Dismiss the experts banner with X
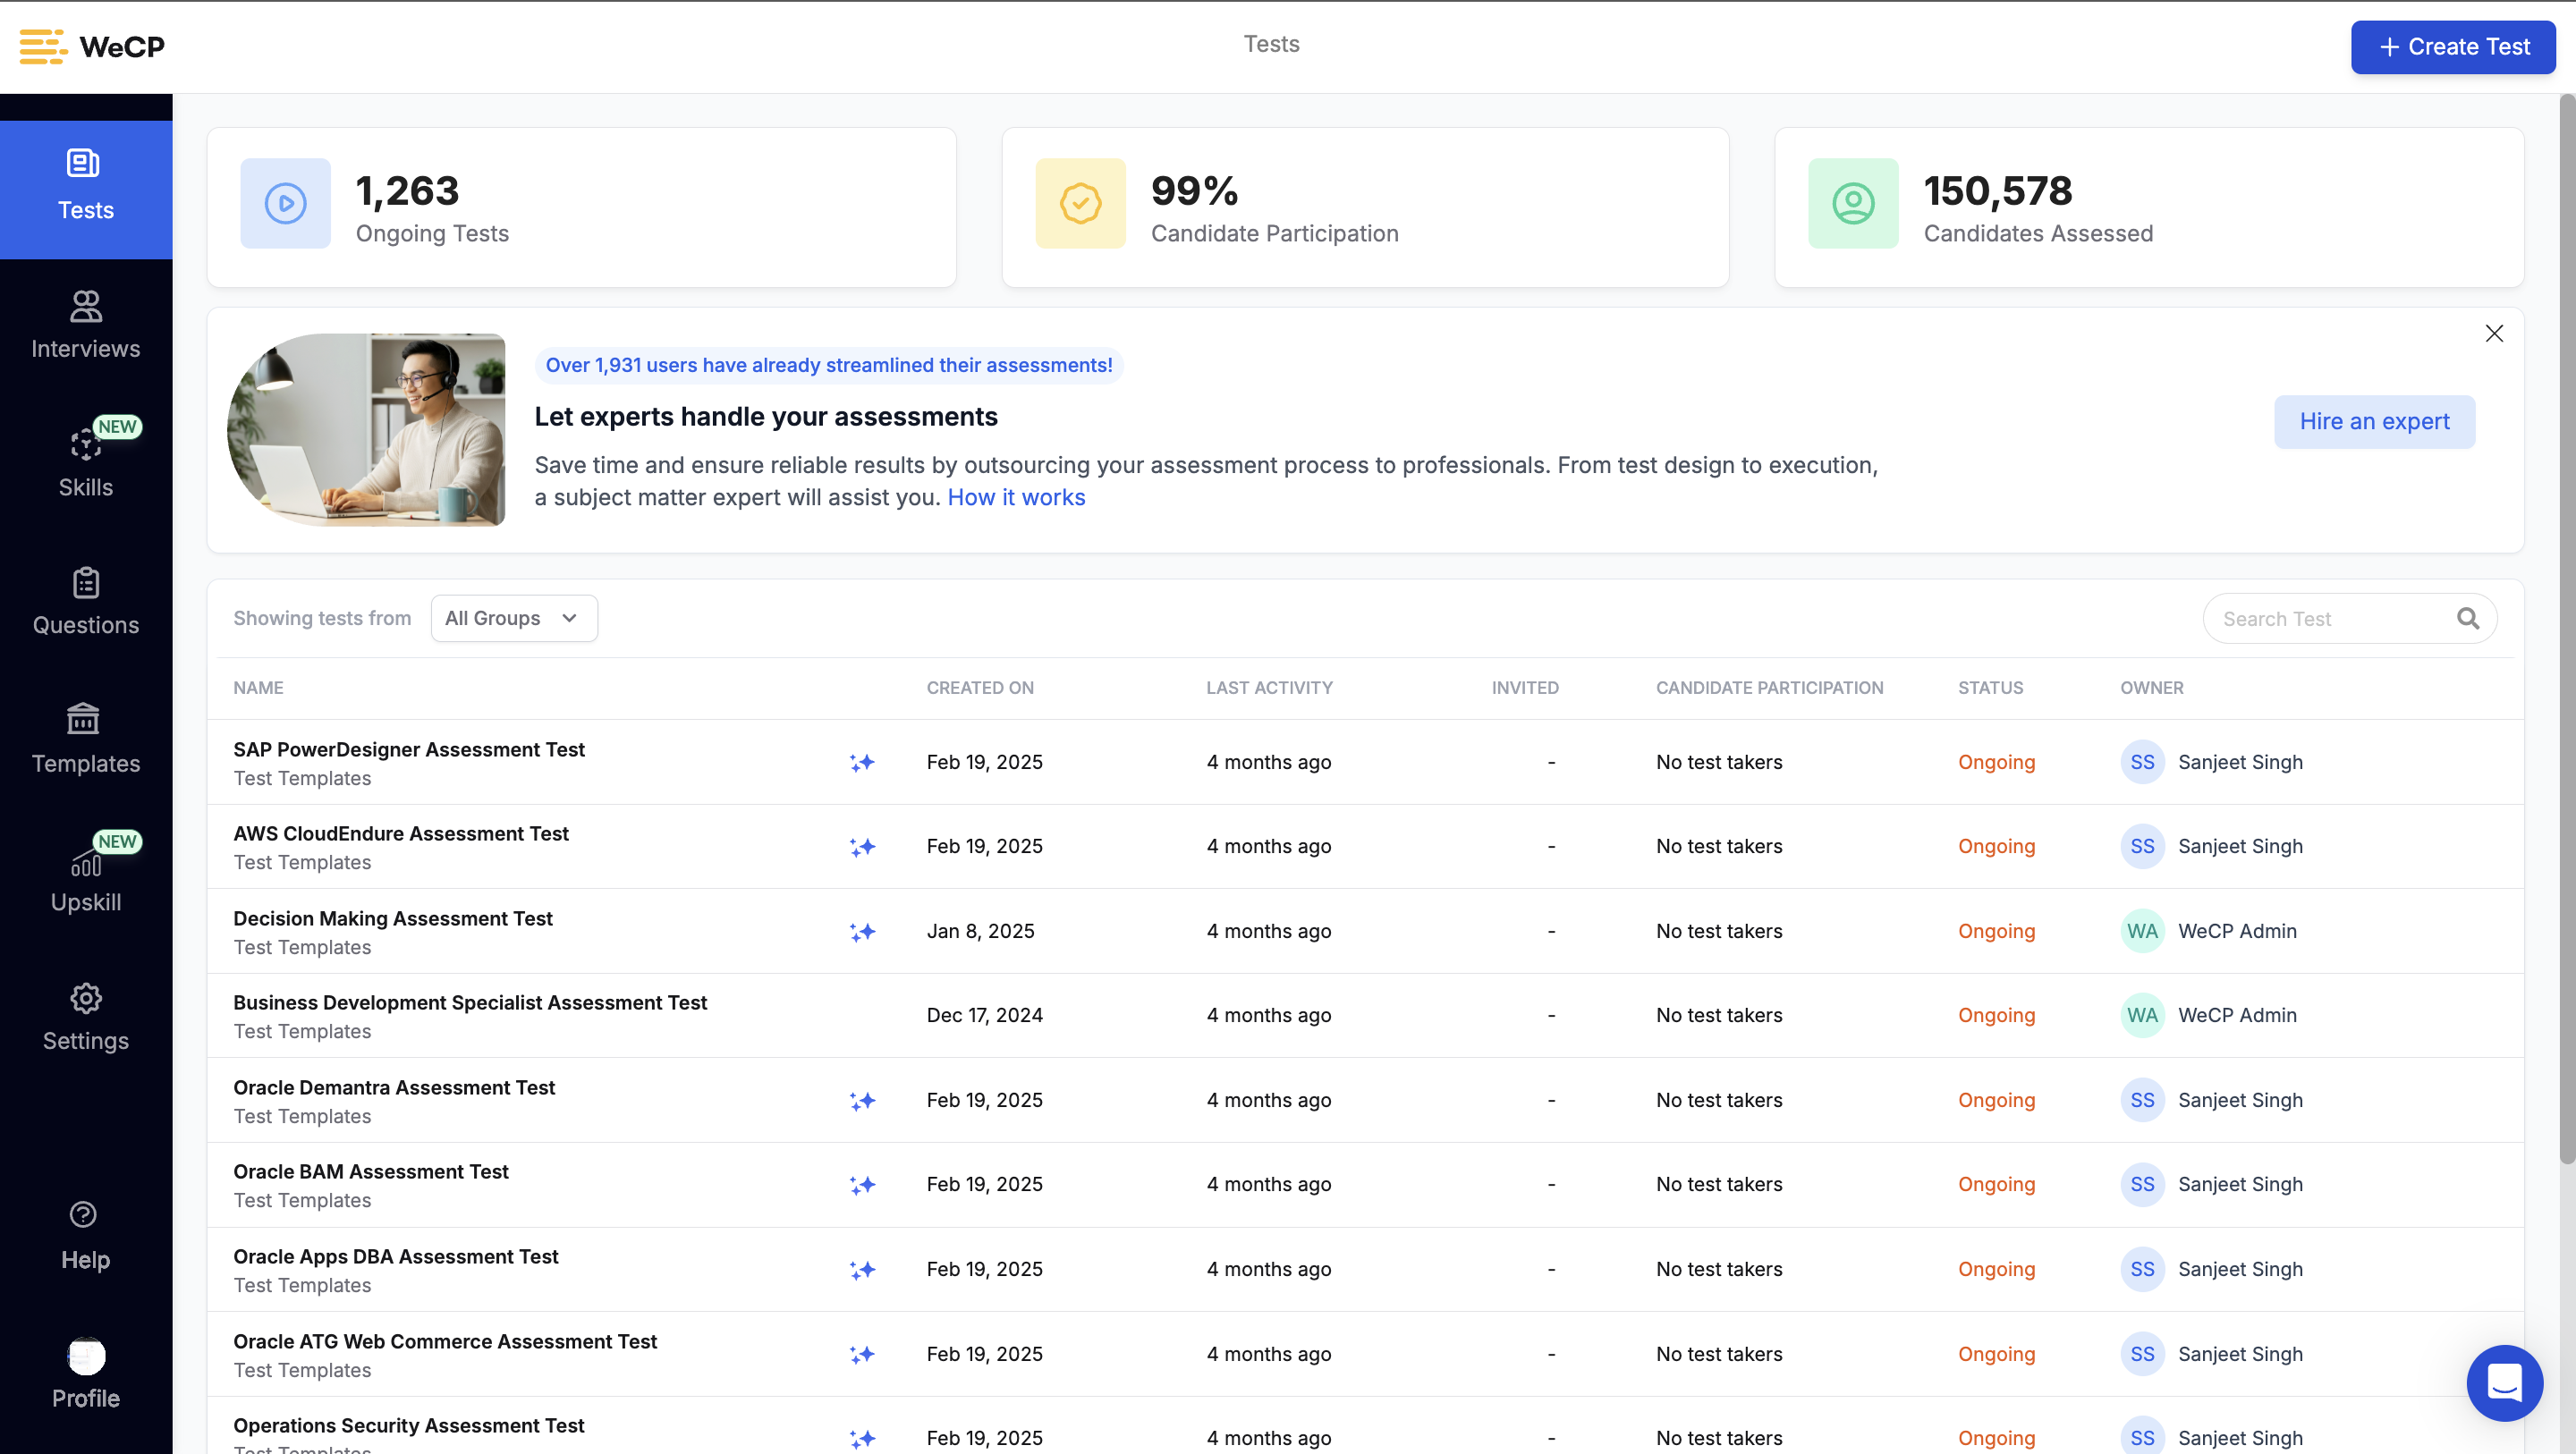Screen dimensions: 2576x1454 point(2493,334)
